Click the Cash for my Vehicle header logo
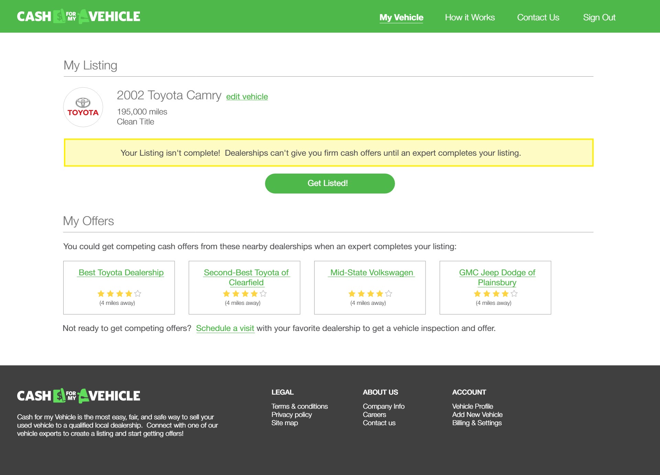 [78, 16]
